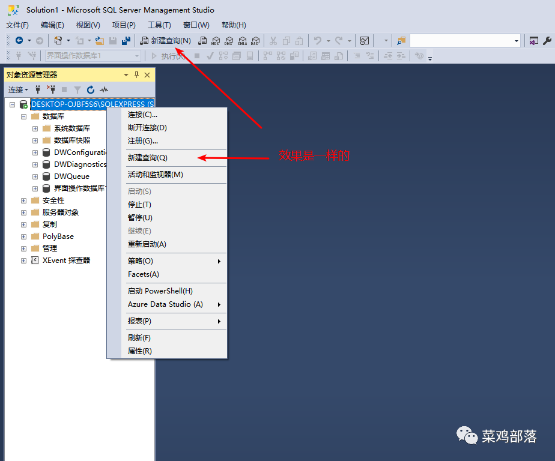Click the Open File folder icon
This screenshot has width=555, height=461.
coord(100,41)
